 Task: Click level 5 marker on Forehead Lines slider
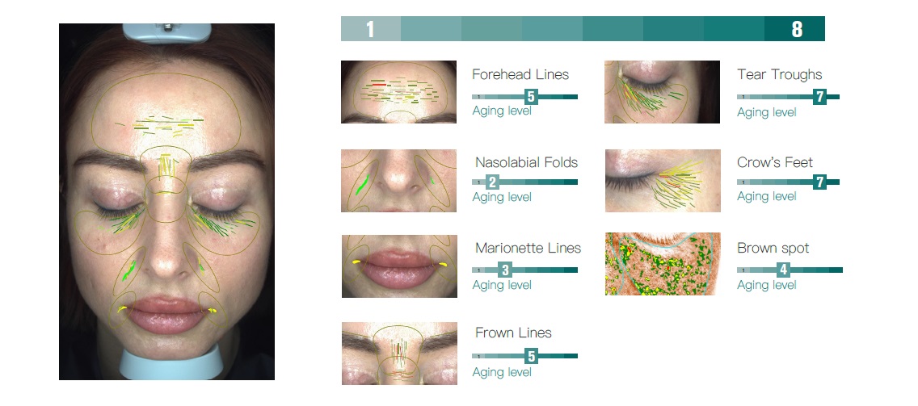coord(531,97)
